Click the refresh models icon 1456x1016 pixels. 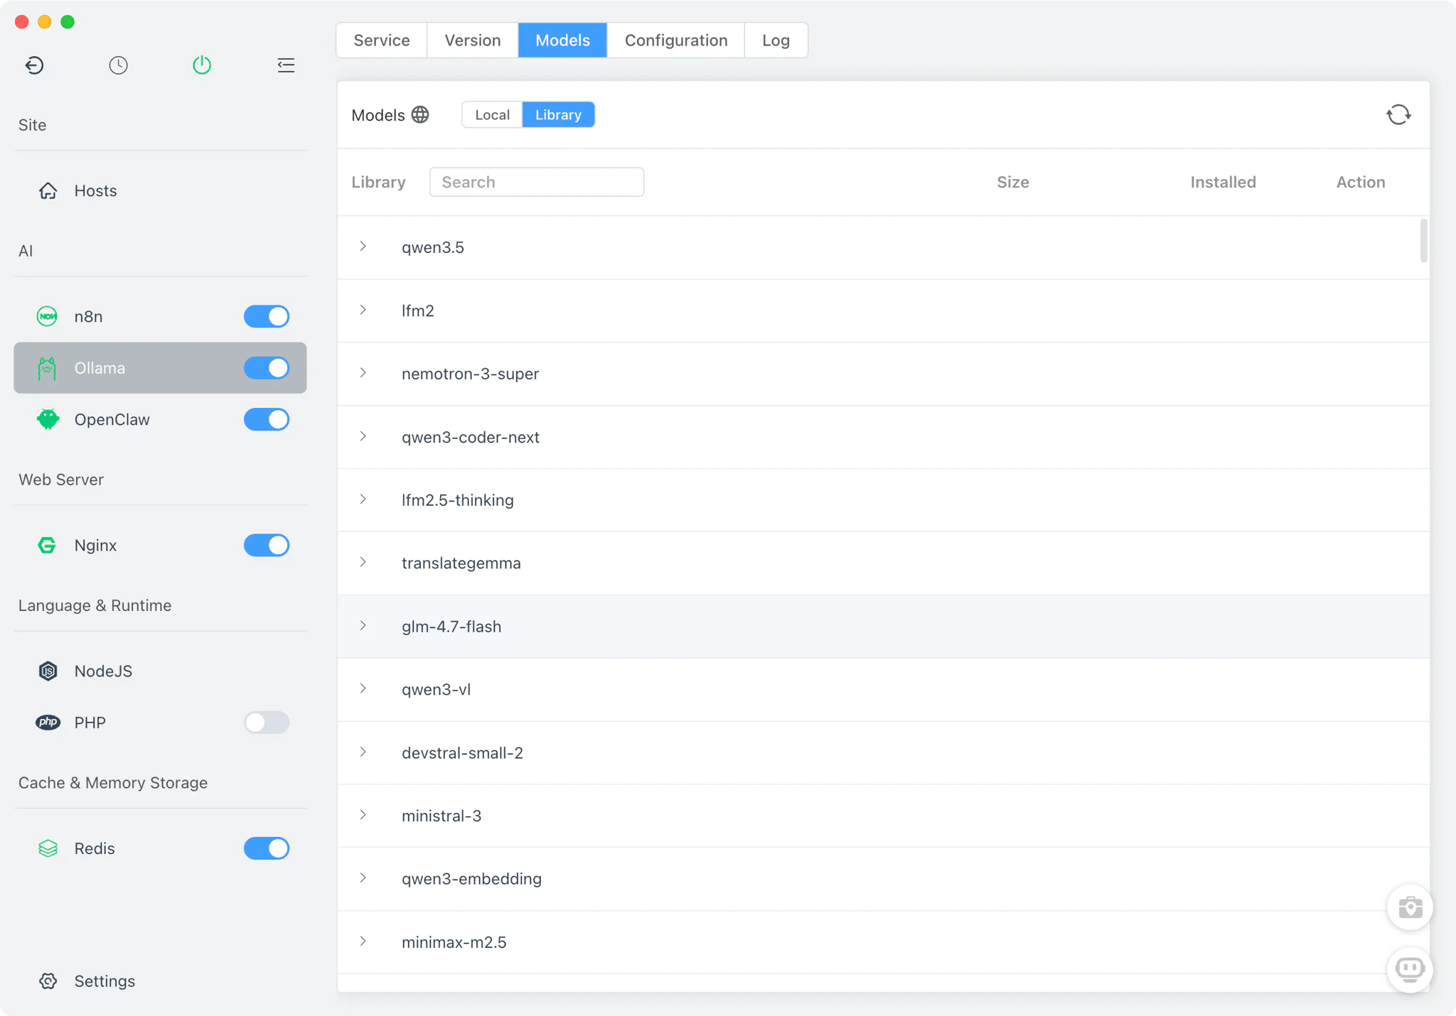pyautogui.click(x=1398, y=114)
